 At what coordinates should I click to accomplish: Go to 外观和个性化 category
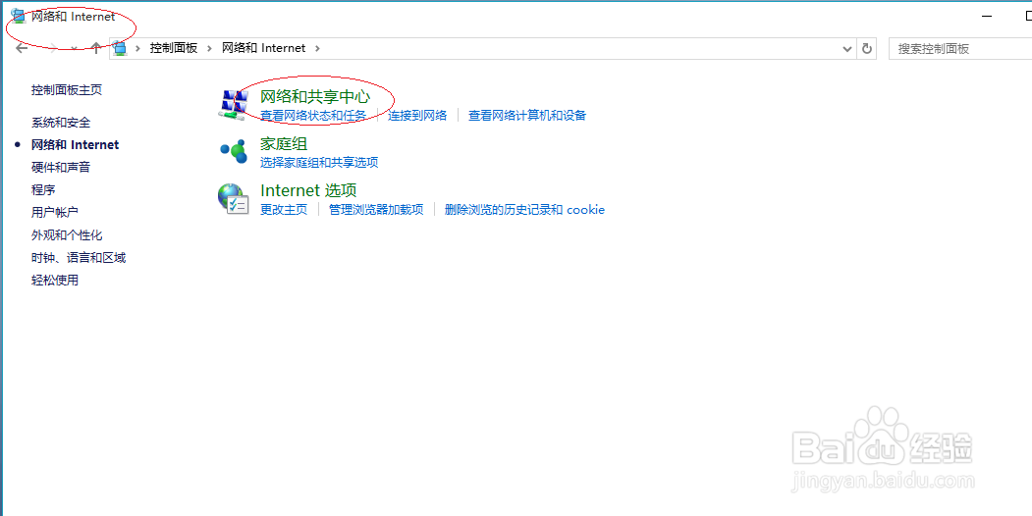click(x=67, y=234)
